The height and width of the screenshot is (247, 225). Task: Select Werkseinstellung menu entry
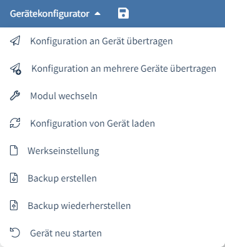coord(112,151)
